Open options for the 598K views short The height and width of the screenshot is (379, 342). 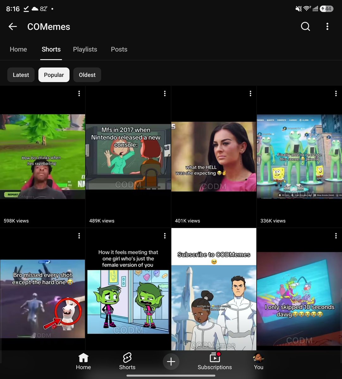coord(79,93)
